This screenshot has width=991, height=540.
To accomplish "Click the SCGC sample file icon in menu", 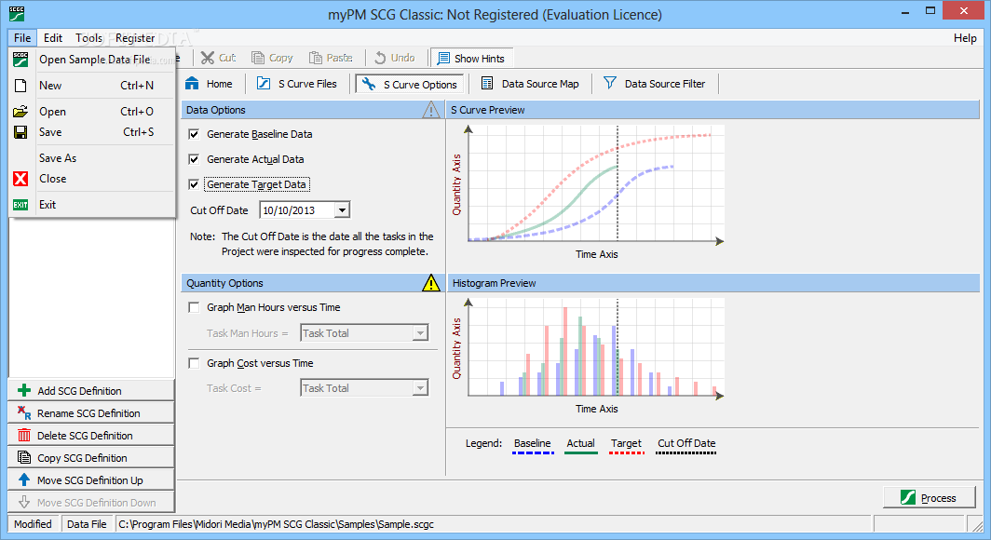I will point(20,60).
